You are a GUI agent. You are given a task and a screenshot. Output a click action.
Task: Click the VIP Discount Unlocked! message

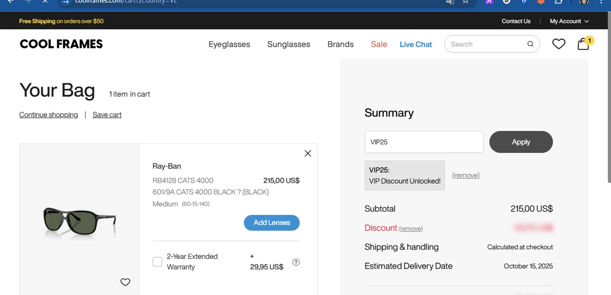coord(405,181)
